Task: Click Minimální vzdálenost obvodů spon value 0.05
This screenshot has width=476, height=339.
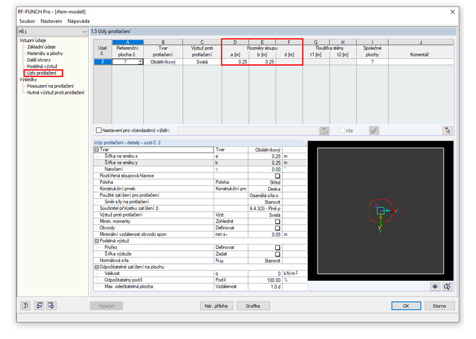Action: 265,235
